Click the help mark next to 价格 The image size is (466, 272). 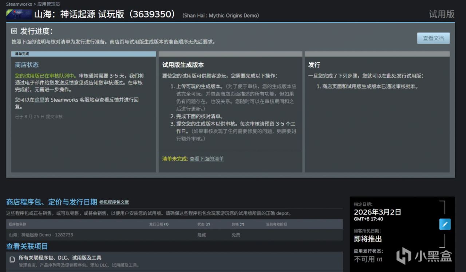click(242, 224)
